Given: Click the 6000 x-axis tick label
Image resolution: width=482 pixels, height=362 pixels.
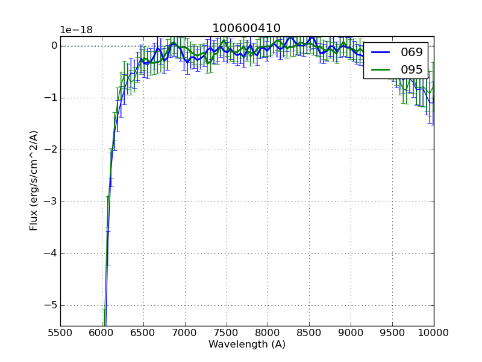Looking at the screenshot, I should pos(102,332).
